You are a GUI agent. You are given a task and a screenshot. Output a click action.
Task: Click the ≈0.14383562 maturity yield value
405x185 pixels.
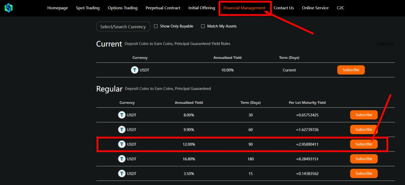click(307, 174)
